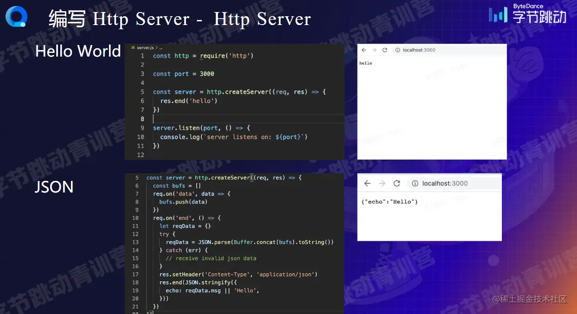Viewport: 577px width, 314px height.
Task: Click req.on('end', () => { line
Action: 187,218
